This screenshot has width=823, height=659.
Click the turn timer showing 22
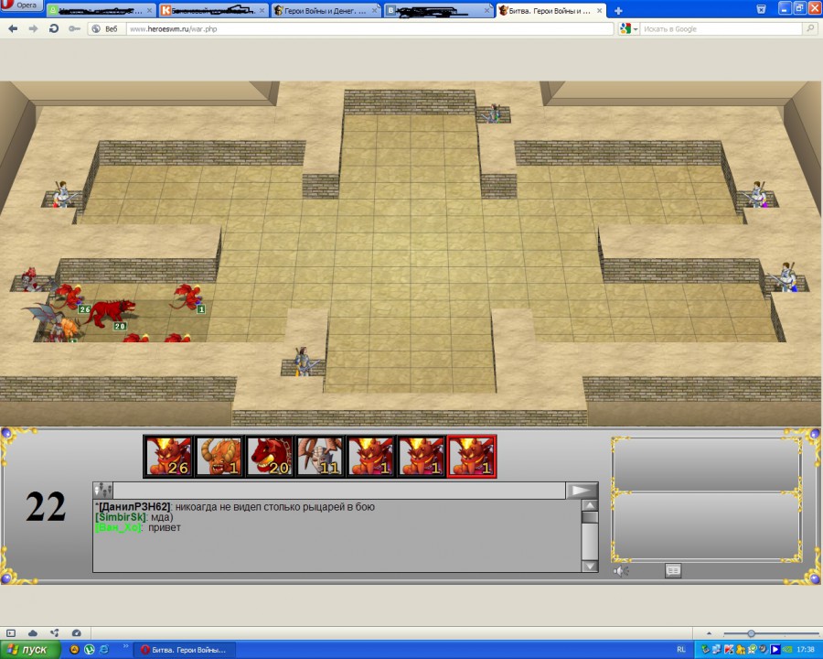tap(46, 506)
